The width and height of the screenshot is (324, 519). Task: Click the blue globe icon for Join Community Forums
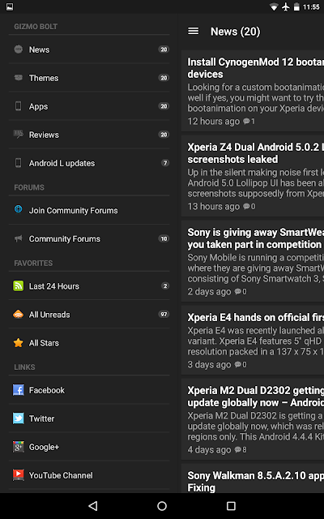[18, 209]
